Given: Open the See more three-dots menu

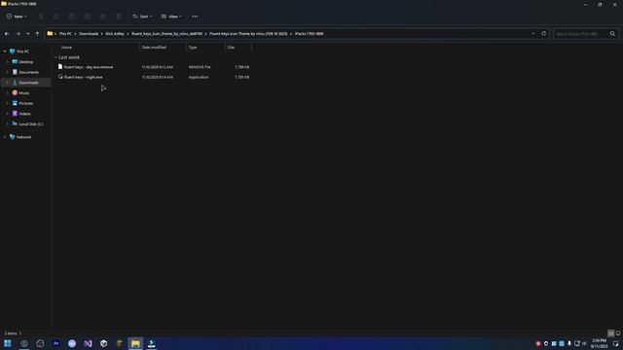Looking at the screenshot, I should pyautogui.click(x=195, y=17).
